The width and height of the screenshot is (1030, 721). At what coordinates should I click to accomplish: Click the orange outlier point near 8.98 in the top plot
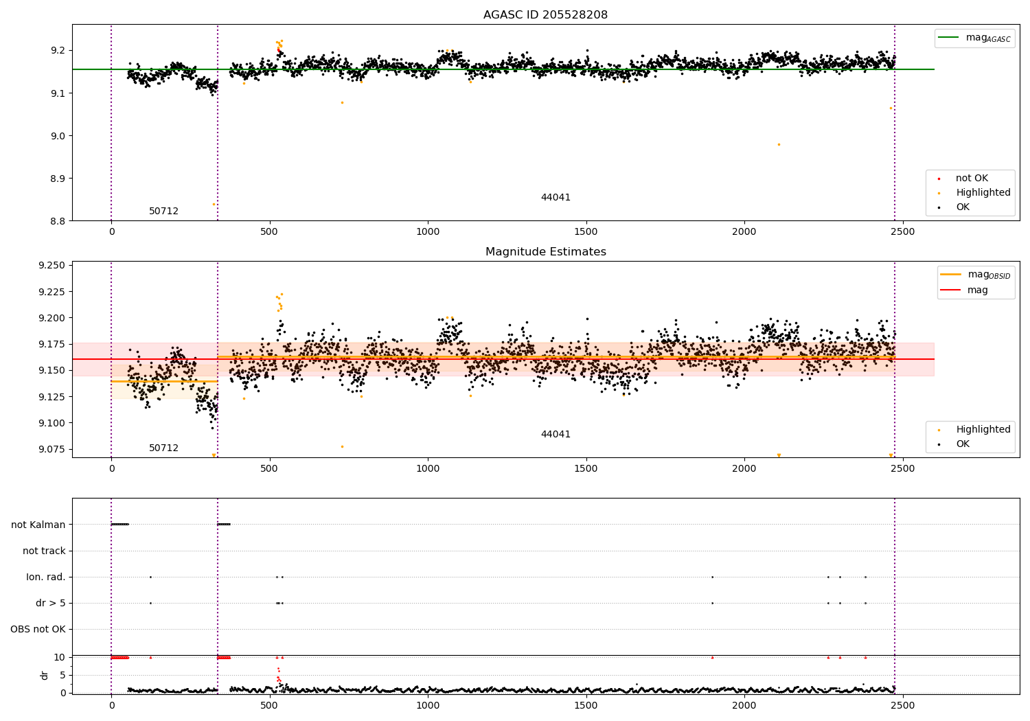pos(779,144)
